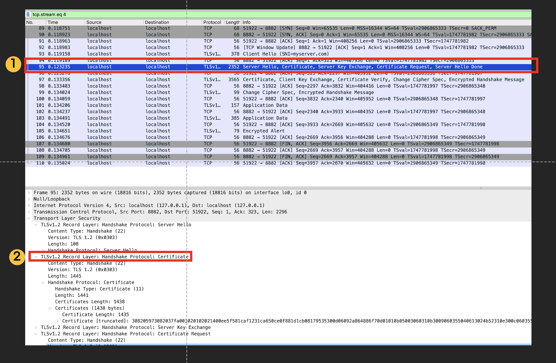
Task: Expand the Null/Loopback tree node
Action: (x=29, y=199)
